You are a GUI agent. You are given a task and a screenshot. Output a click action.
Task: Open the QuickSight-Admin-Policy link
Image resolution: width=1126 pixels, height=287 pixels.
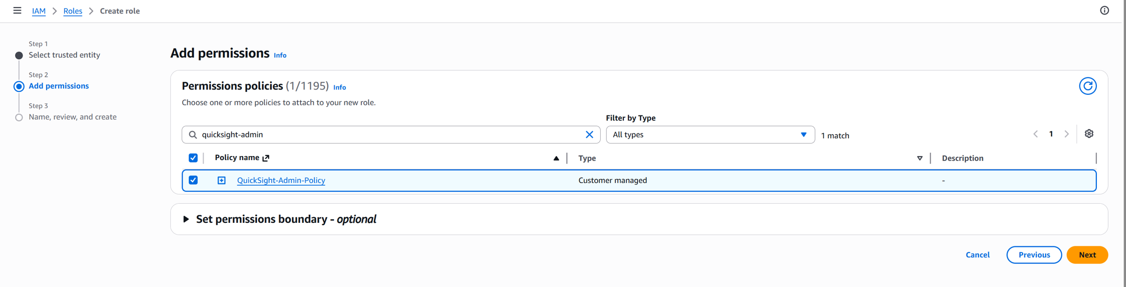[x=281, y=180]
